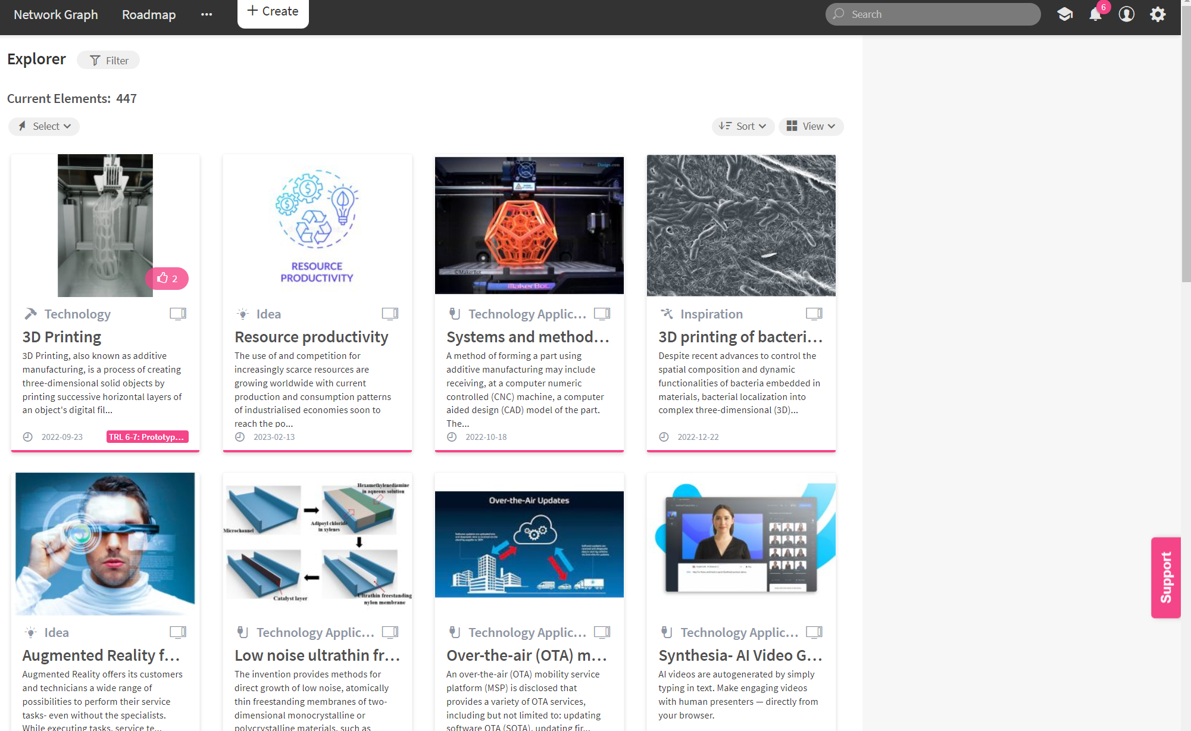Click the TRL 6-7 Prototype tag
Viewport: 1191px width, 731px height.
[x=147, y=437]
